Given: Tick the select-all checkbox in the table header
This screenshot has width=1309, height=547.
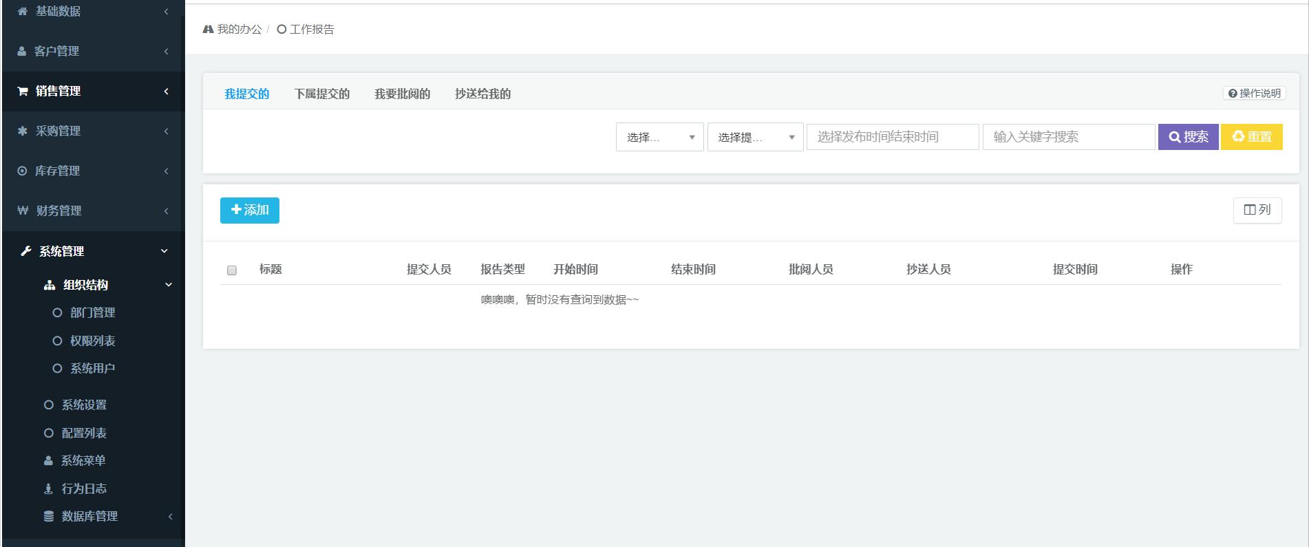Looking at the screenshot, I should tap(232, 270).
